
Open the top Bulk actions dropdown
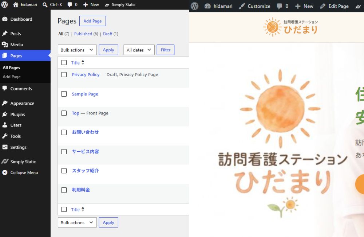pyautogui.click(x=77, y=50)
